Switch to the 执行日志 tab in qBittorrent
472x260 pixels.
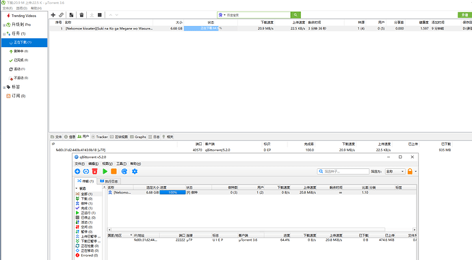[x=109, y=181]
